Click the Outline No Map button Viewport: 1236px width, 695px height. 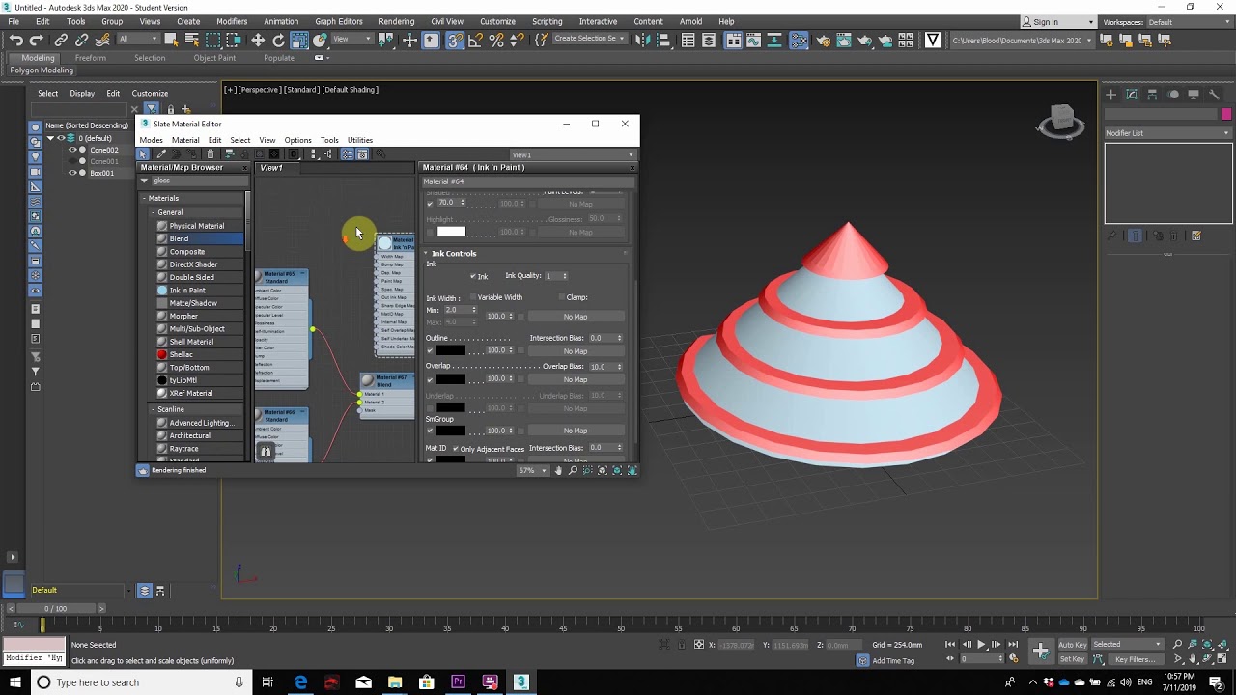click(576, 351)
